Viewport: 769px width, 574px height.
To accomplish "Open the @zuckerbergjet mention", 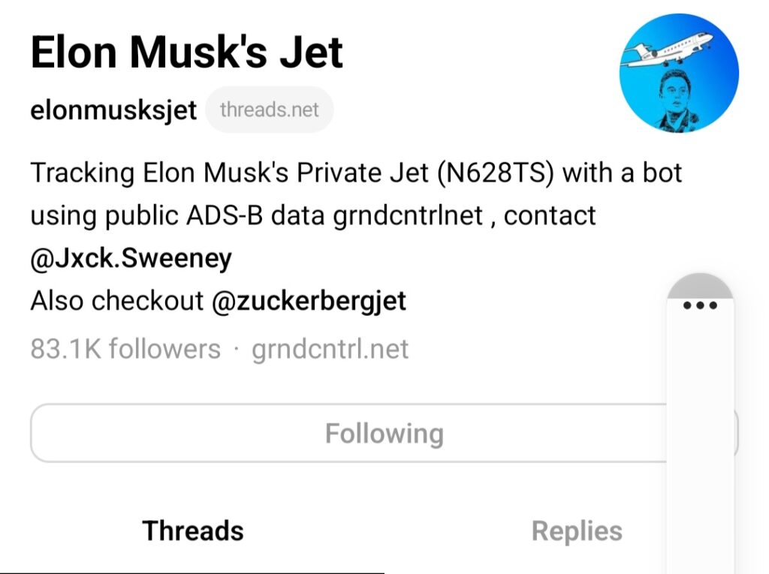I will pyautogui.click(x=309, y=301).
